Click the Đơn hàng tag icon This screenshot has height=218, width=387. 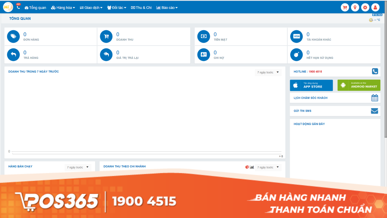(13, 36)
